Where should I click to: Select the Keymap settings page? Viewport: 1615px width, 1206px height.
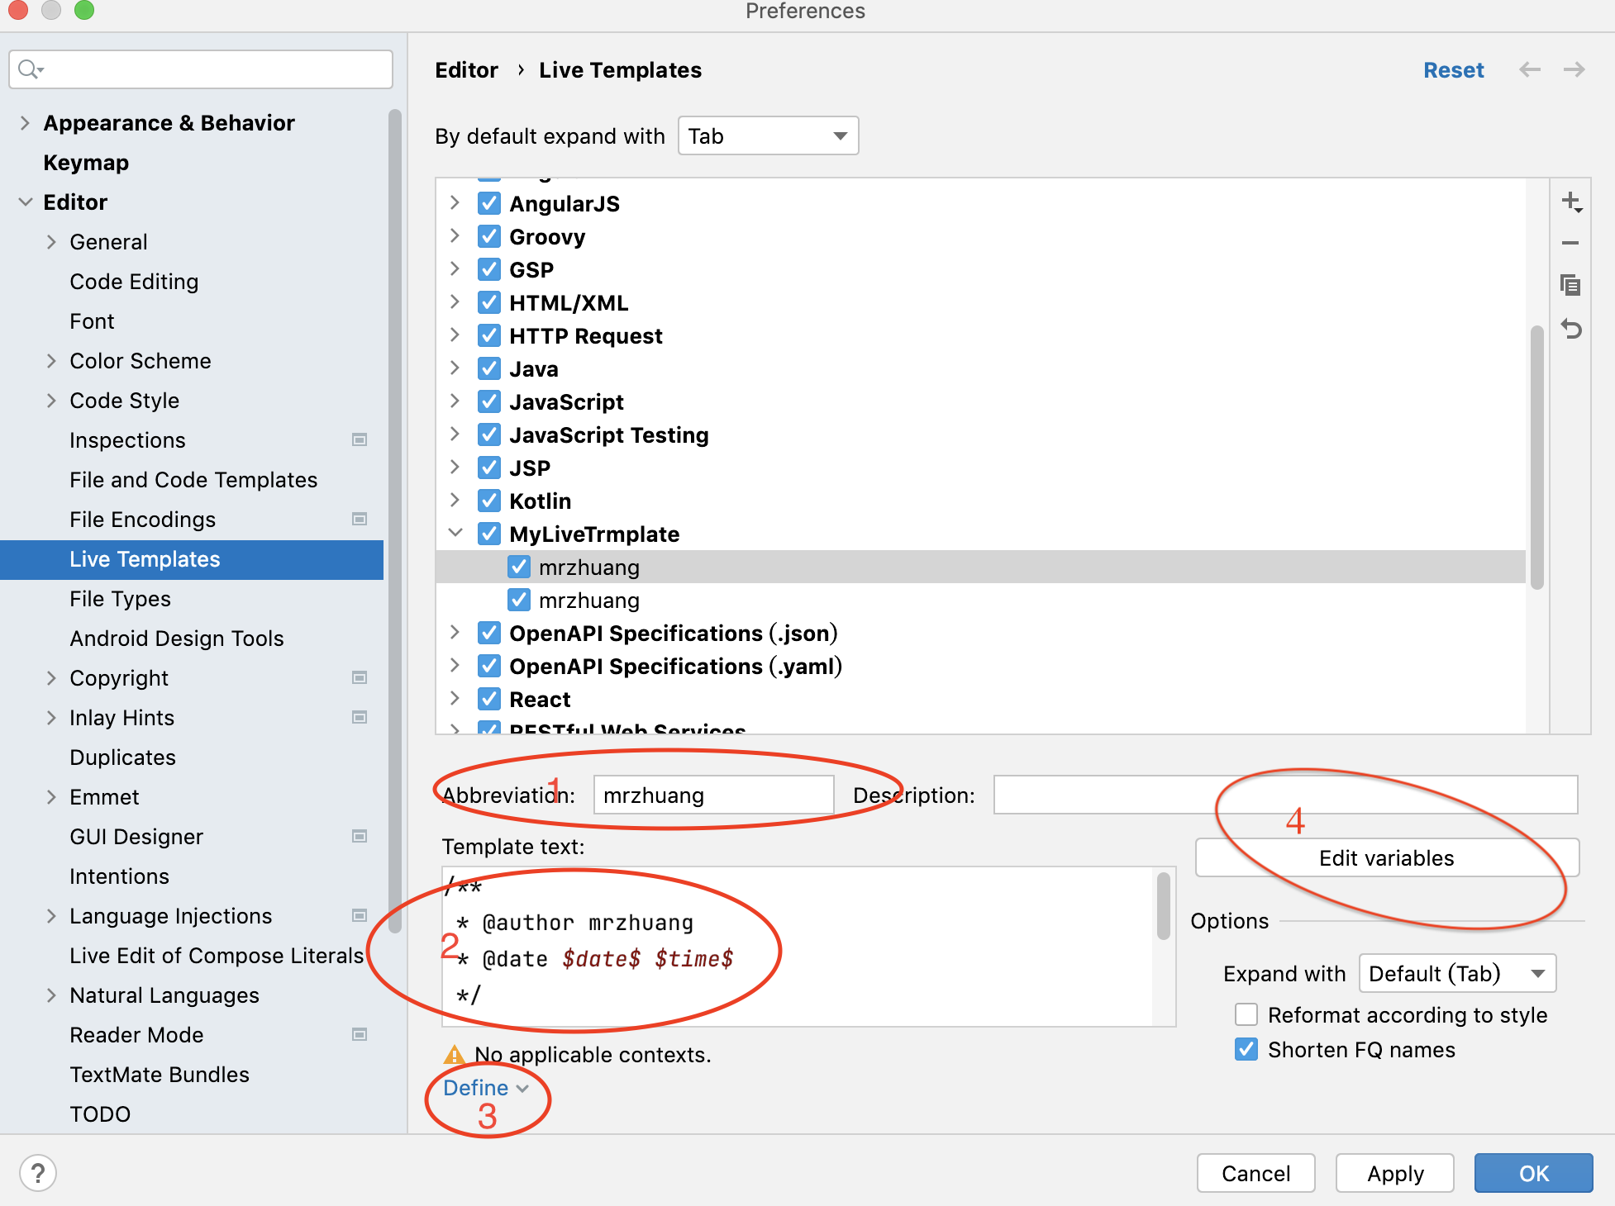click(86, 163)
